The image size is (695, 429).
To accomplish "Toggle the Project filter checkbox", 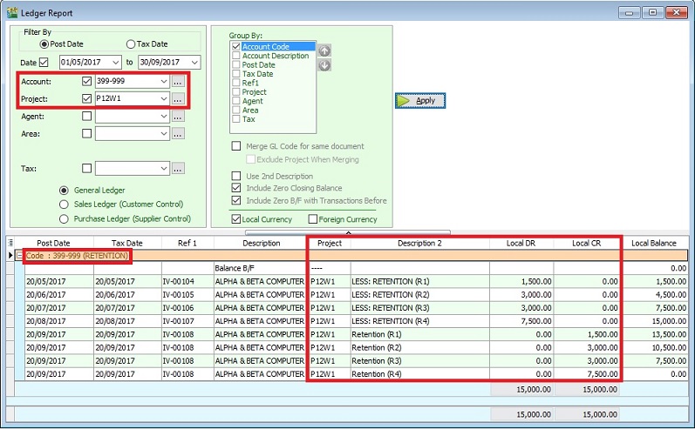I will pos(87,98).
